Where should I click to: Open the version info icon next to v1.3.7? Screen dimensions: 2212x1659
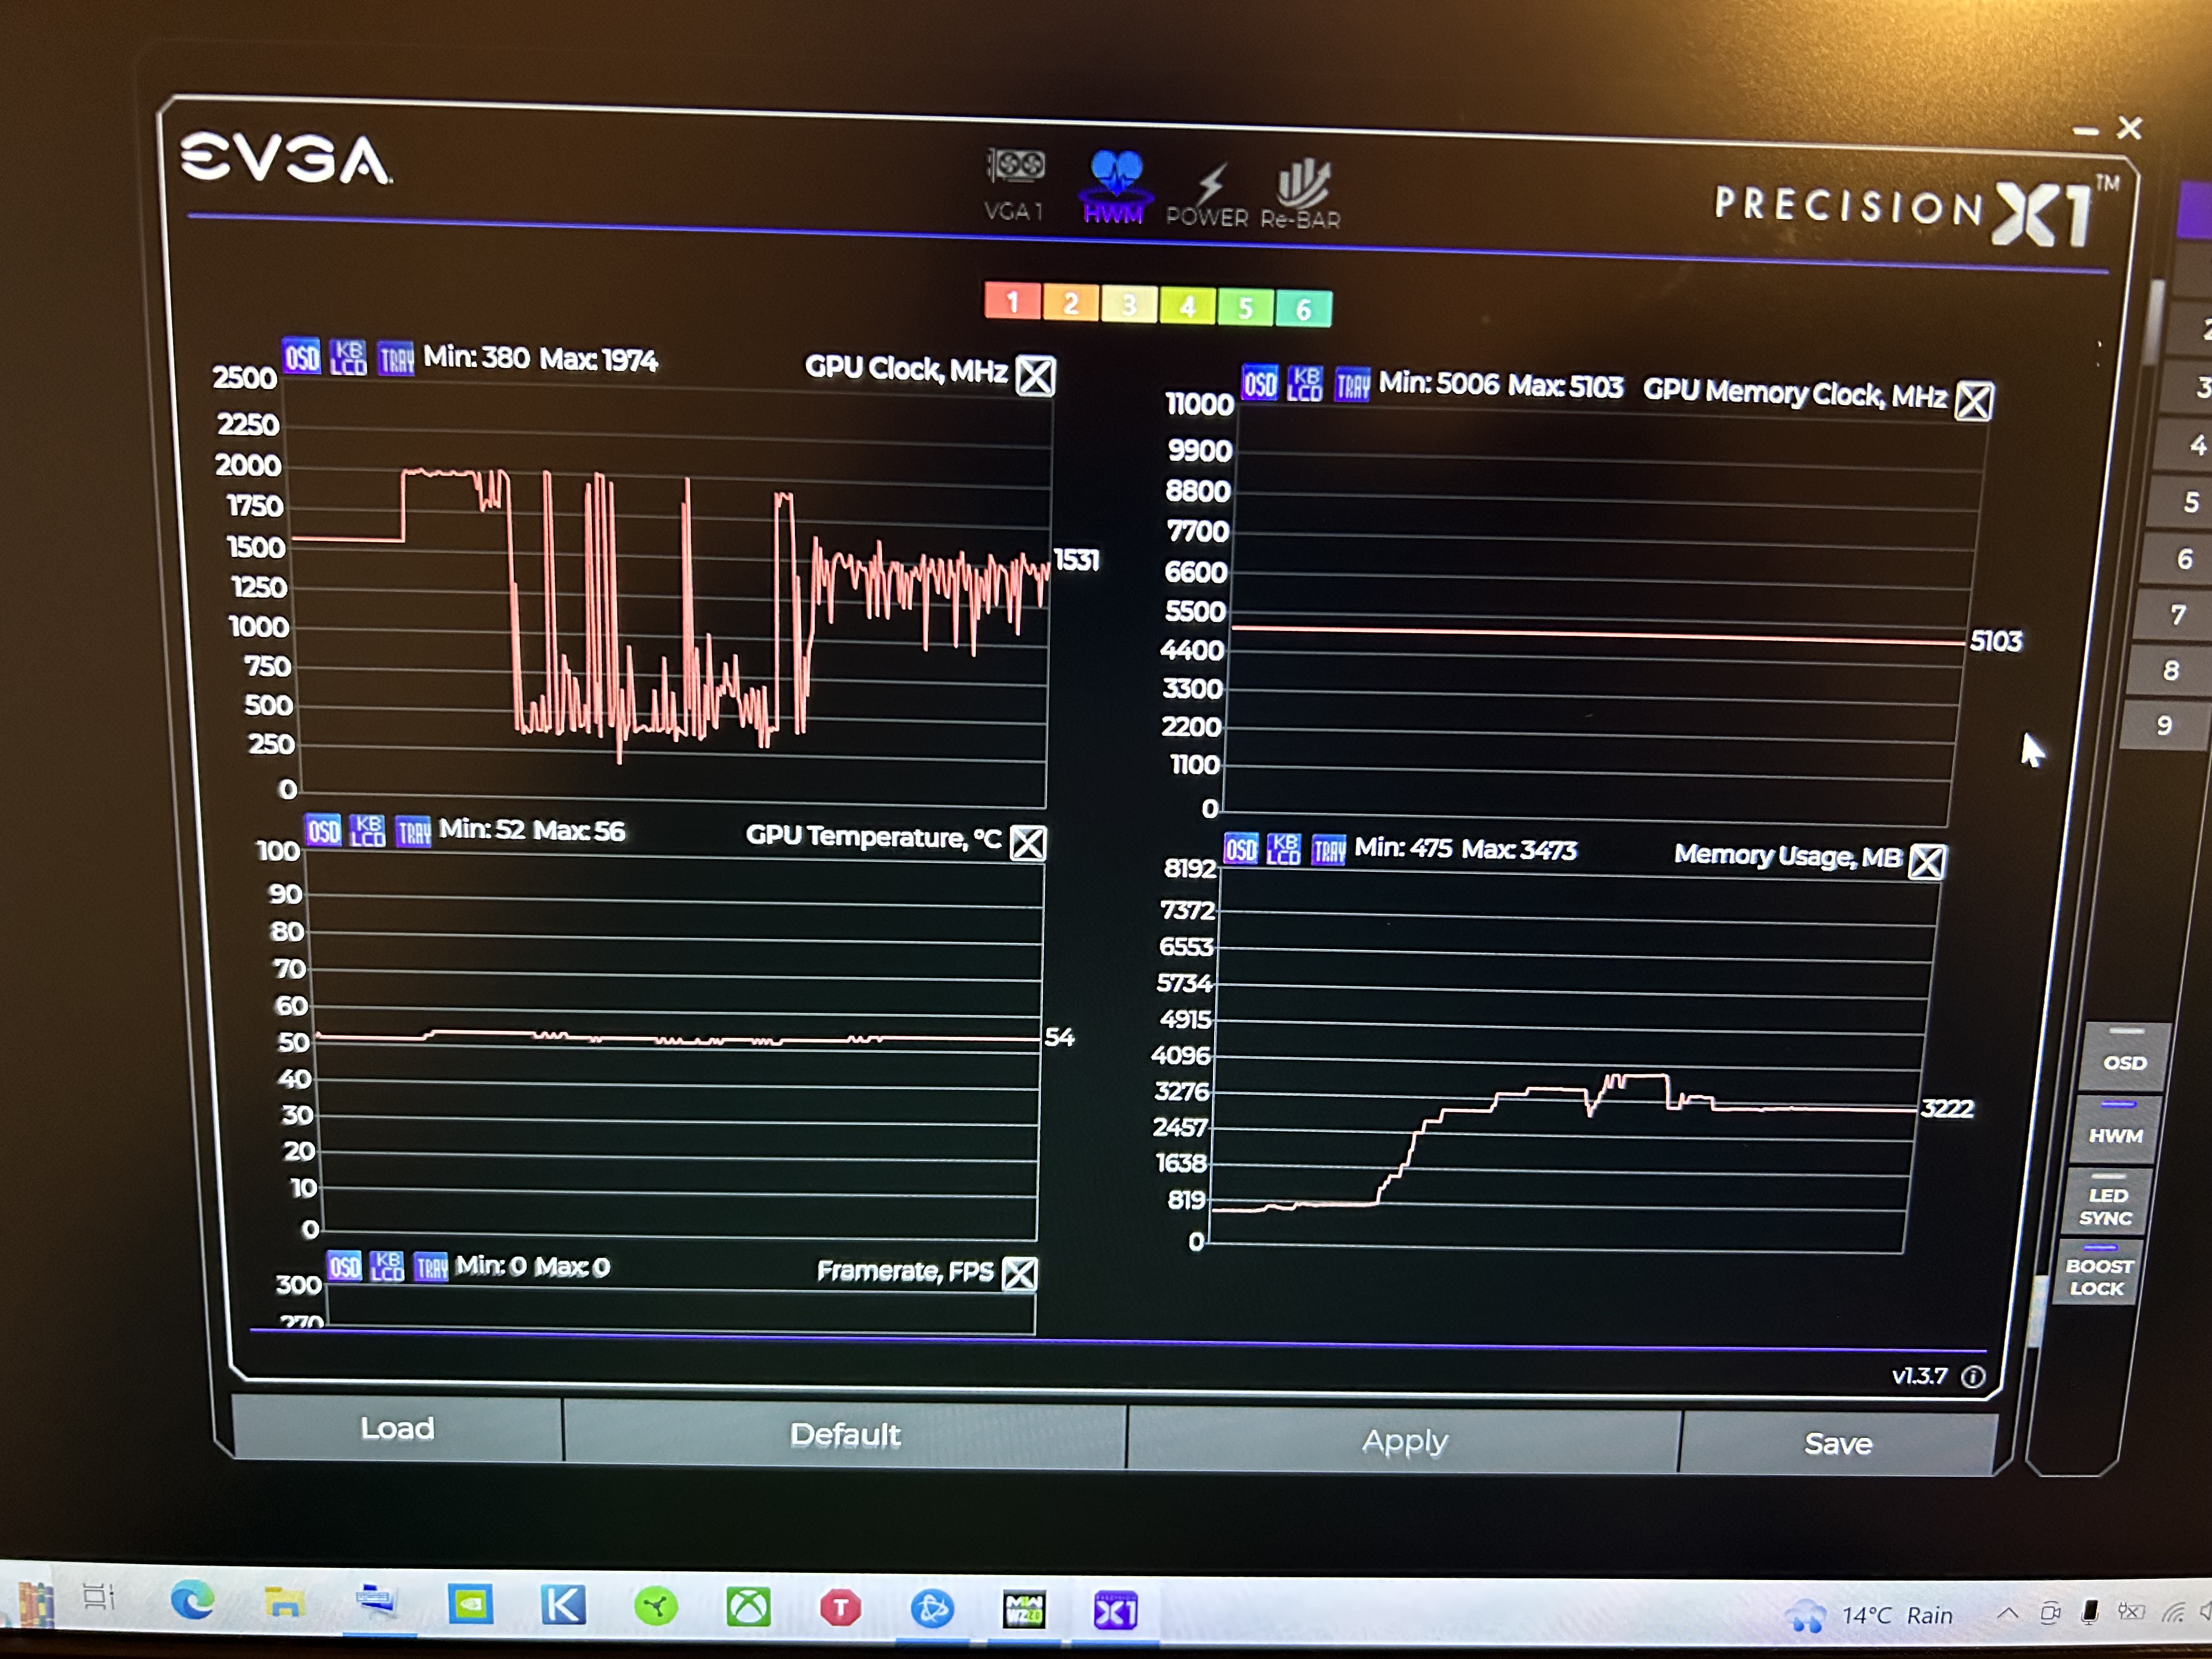click(1973, 1377)
